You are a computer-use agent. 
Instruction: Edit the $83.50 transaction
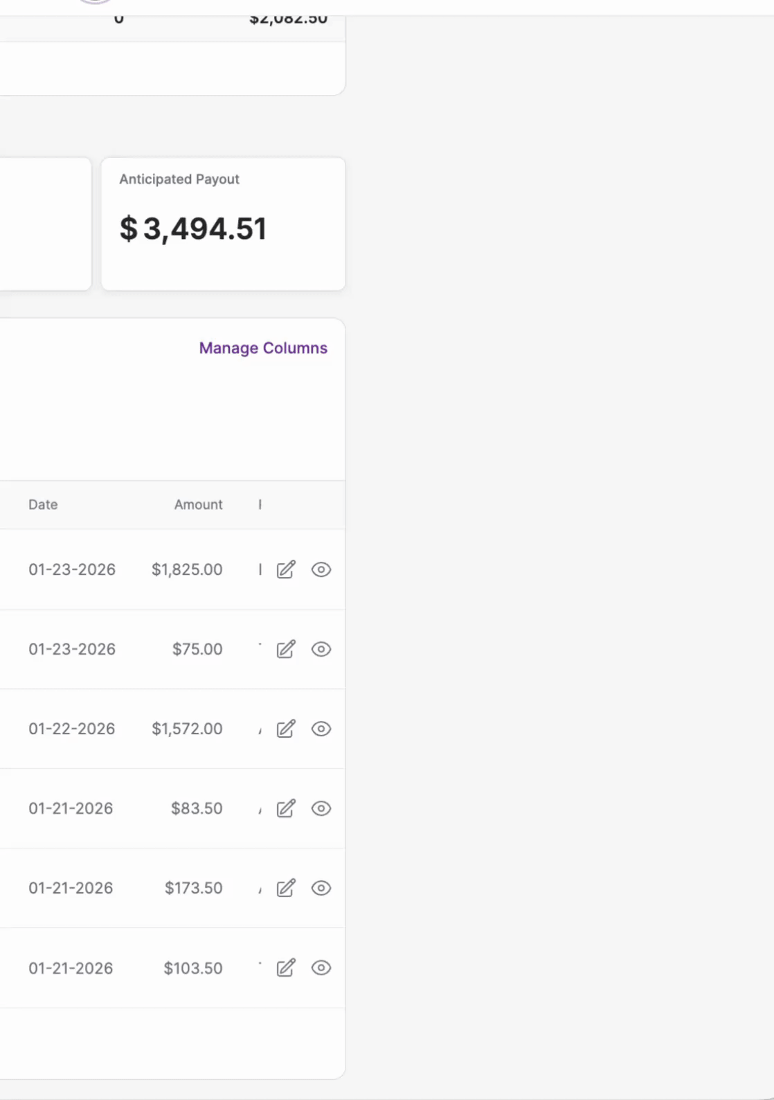286,808
